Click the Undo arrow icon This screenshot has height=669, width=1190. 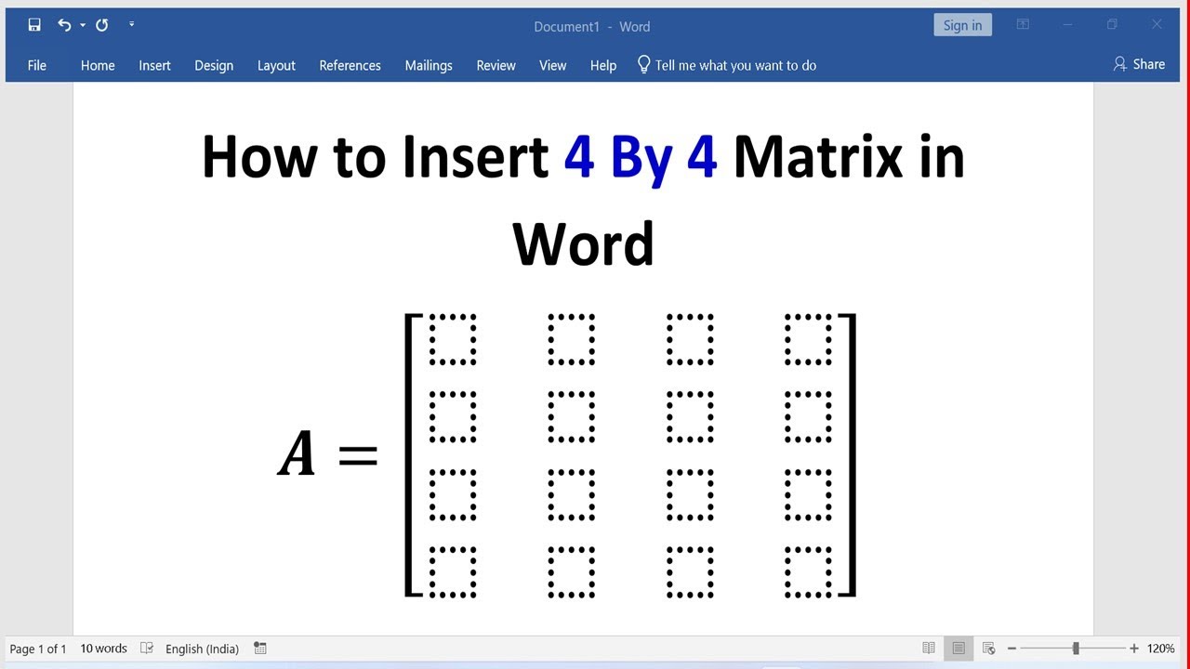[63, 25]
